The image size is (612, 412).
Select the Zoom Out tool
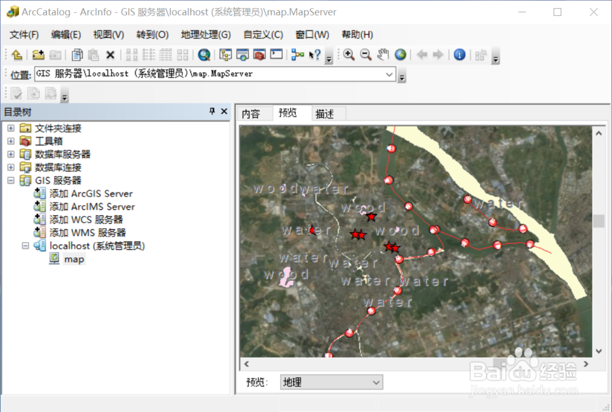tap(366, 55)
